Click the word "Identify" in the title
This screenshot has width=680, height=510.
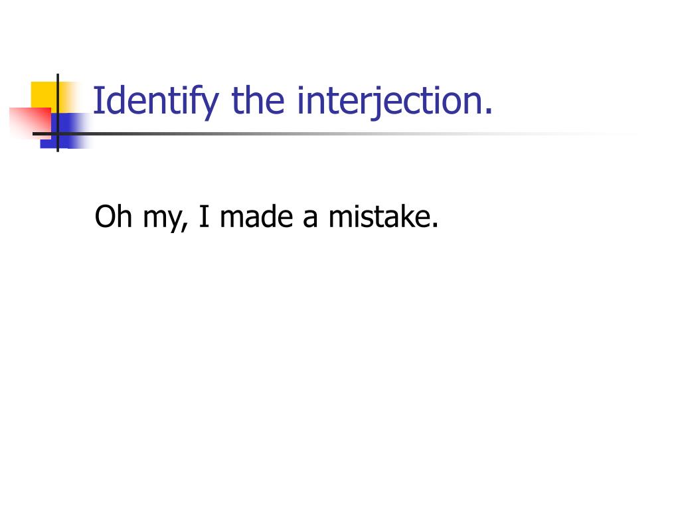tap(155, 102)
